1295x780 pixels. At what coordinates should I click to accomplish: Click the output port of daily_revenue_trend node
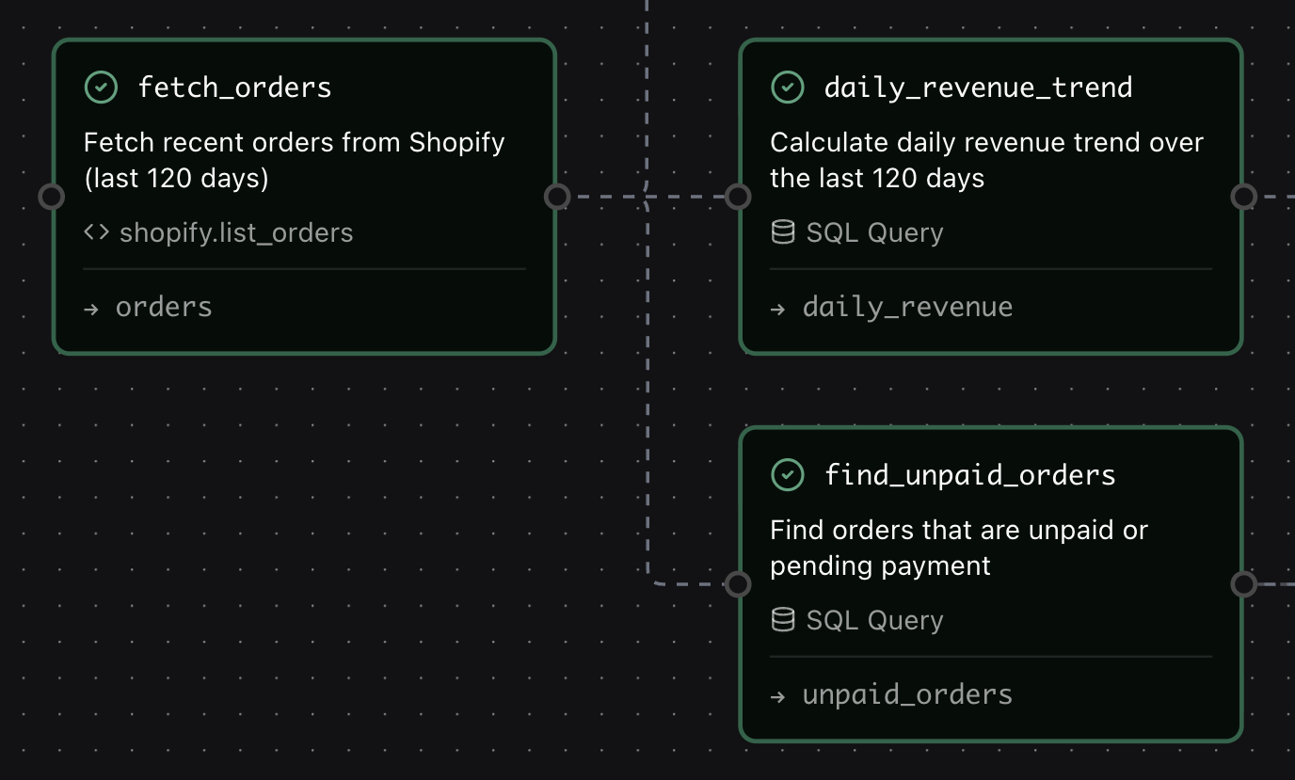1244,196
